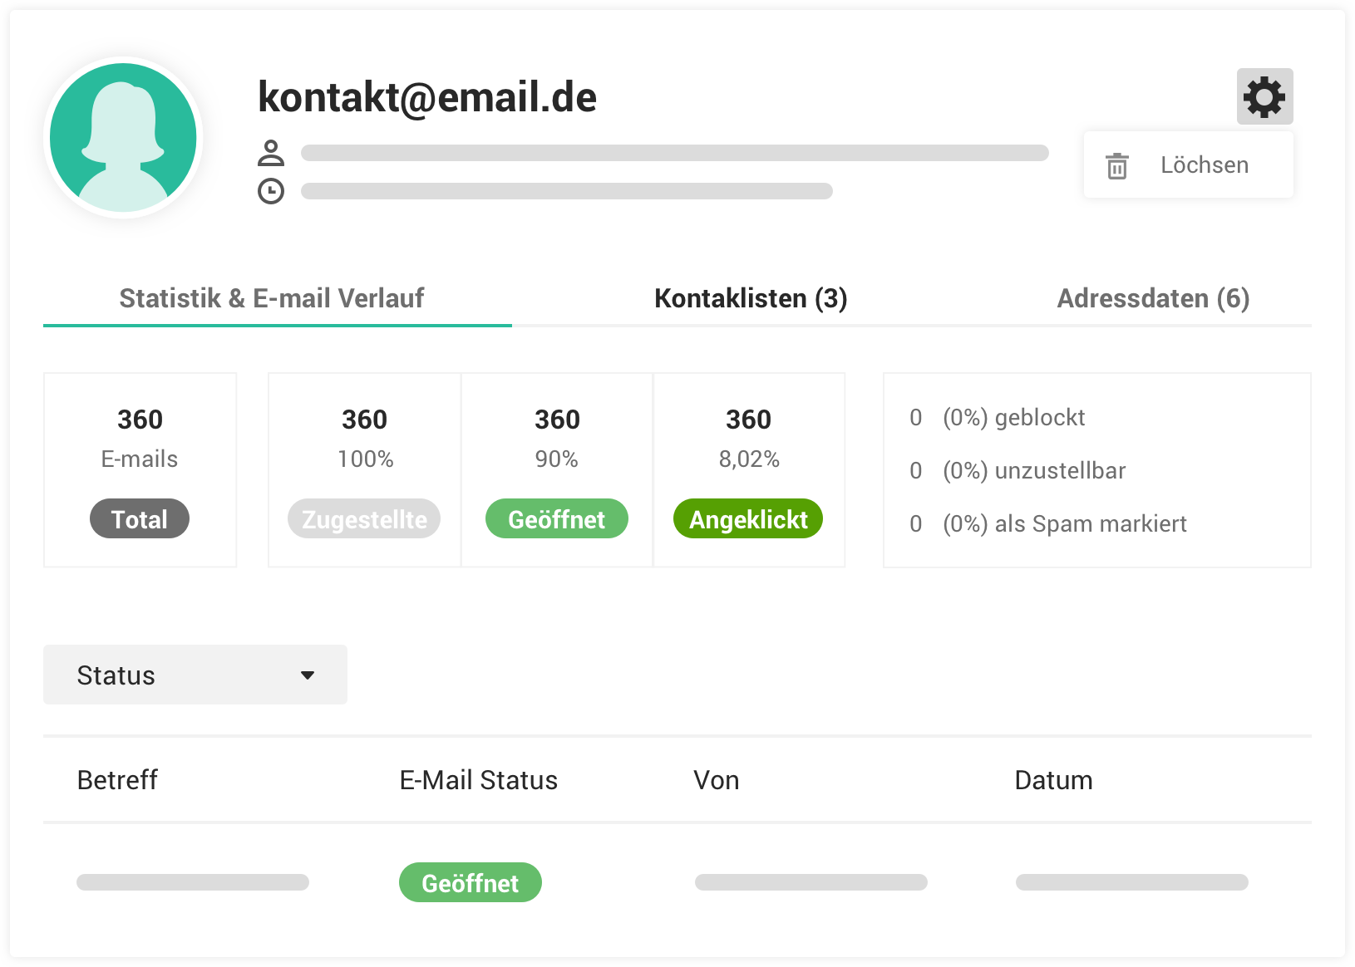1355x967 pixels.
Task: Click the green contact avatar
Action: [123, 137]
